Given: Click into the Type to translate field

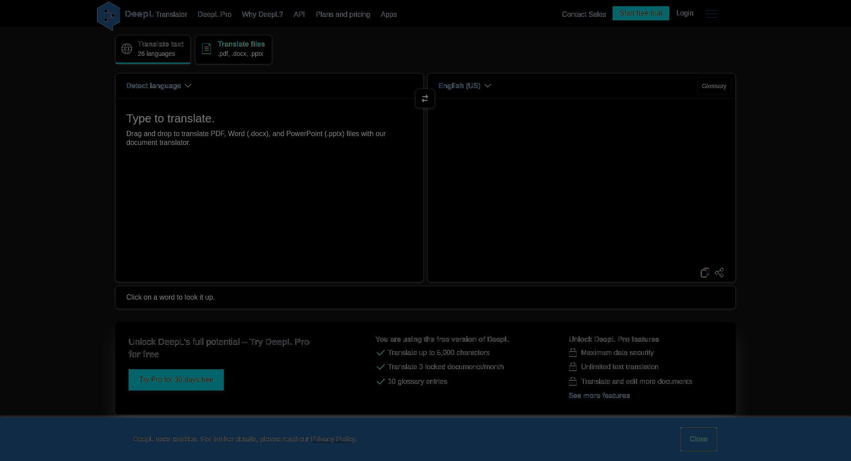Looking at the screenshot, I should click(269, 190).
